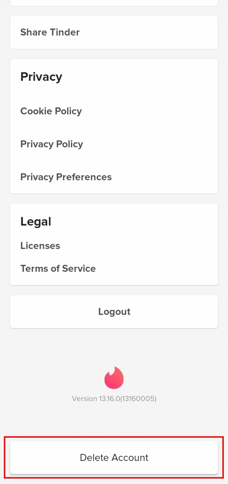
Task: Select the Privacy section heading
Action: point(41,77)
